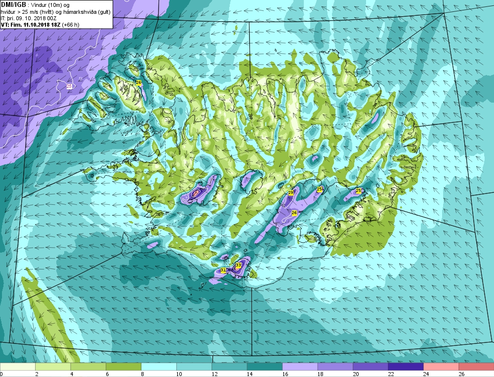Click the "IT: þri. 09.10.2018 00Z" line
The image size is (494, 377).
[29, 18]
